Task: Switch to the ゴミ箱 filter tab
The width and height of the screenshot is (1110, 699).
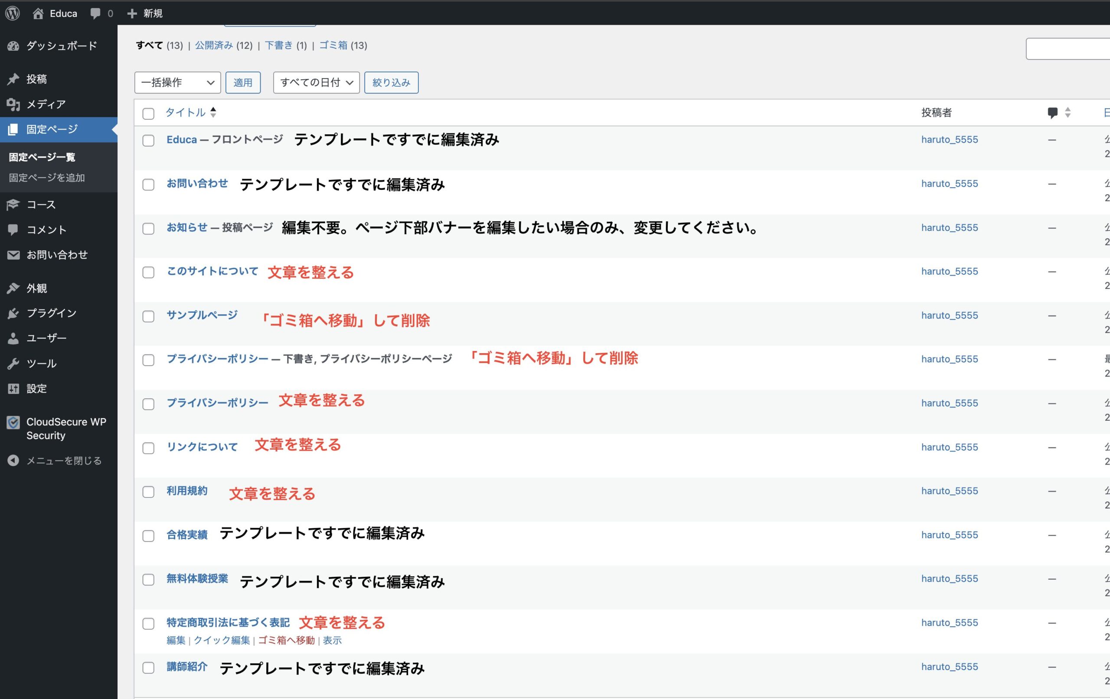Action: click(333, 45)
